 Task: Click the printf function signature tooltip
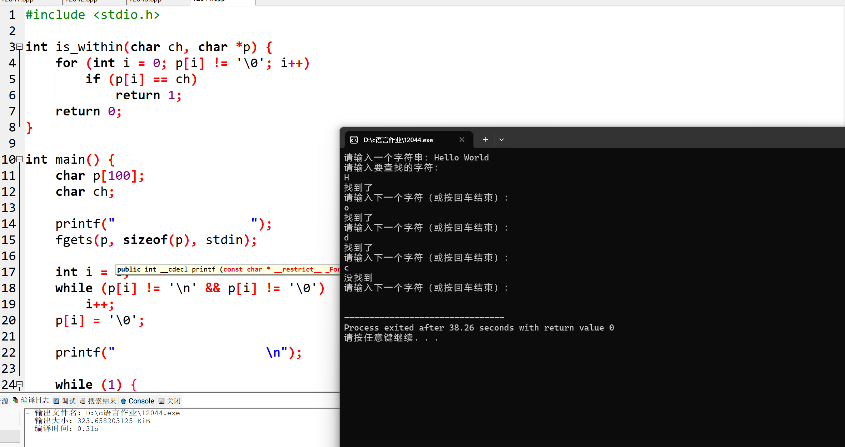[x=227, y=269]
